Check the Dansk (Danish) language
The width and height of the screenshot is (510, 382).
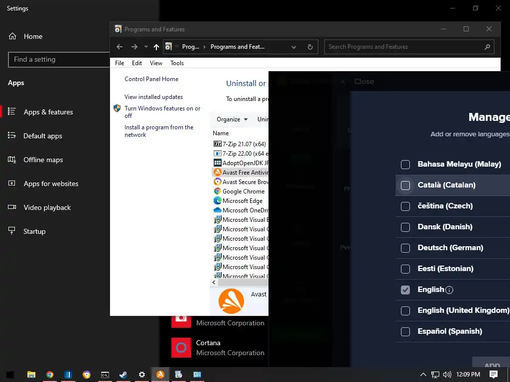click(405, 227)
